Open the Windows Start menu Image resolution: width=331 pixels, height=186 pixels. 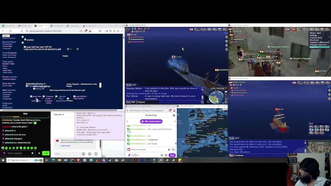tap(3, 160)
